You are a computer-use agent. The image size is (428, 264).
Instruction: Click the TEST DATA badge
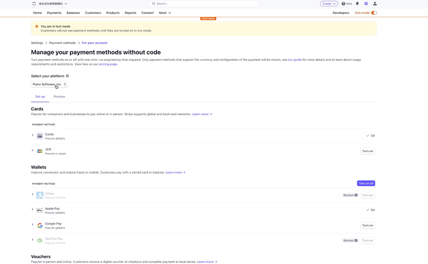(x=208, y=19)
